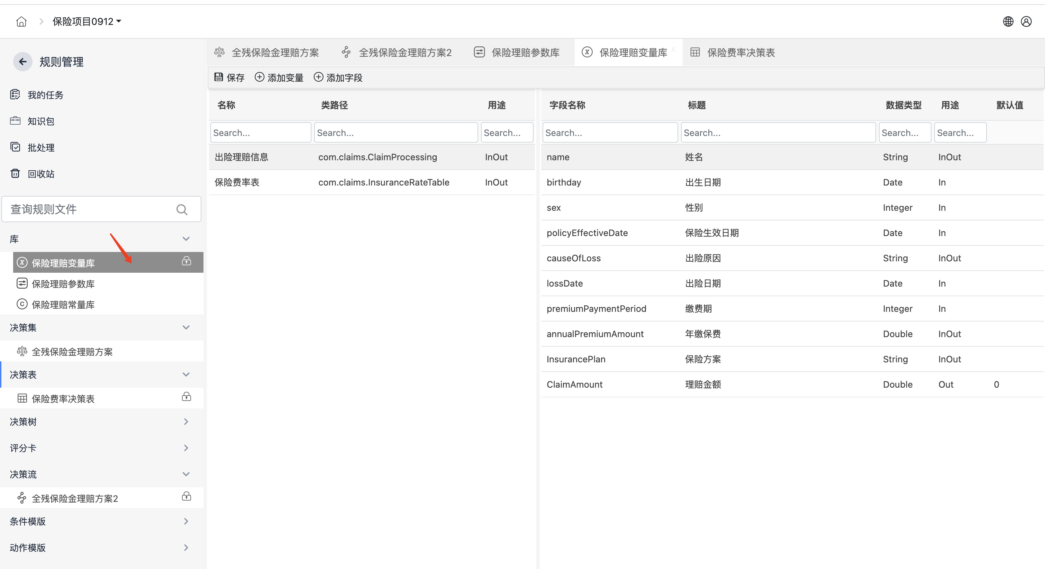Click the save icon labeled 保存
The width and height of the screenshot is (1045, 569).
click(x=219, y=77)
